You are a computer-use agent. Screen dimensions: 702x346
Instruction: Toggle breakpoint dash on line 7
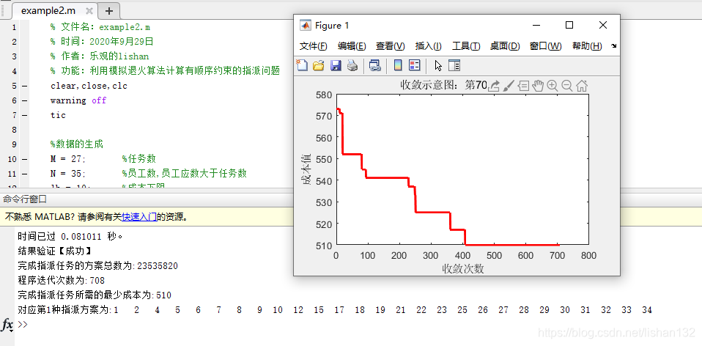click(24, 116)
